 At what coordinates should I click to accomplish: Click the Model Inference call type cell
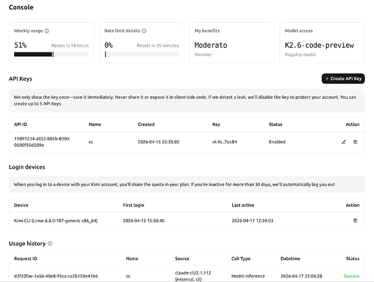[x=248, y=276]
